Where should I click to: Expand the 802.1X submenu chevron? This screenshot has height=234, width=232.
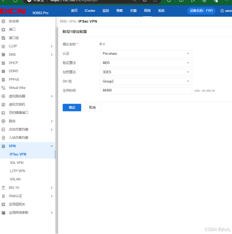52,188
